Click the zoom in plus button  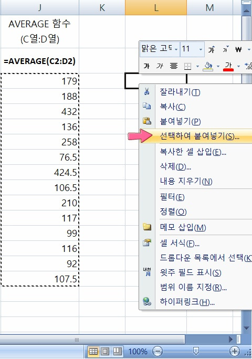point(234,351)
